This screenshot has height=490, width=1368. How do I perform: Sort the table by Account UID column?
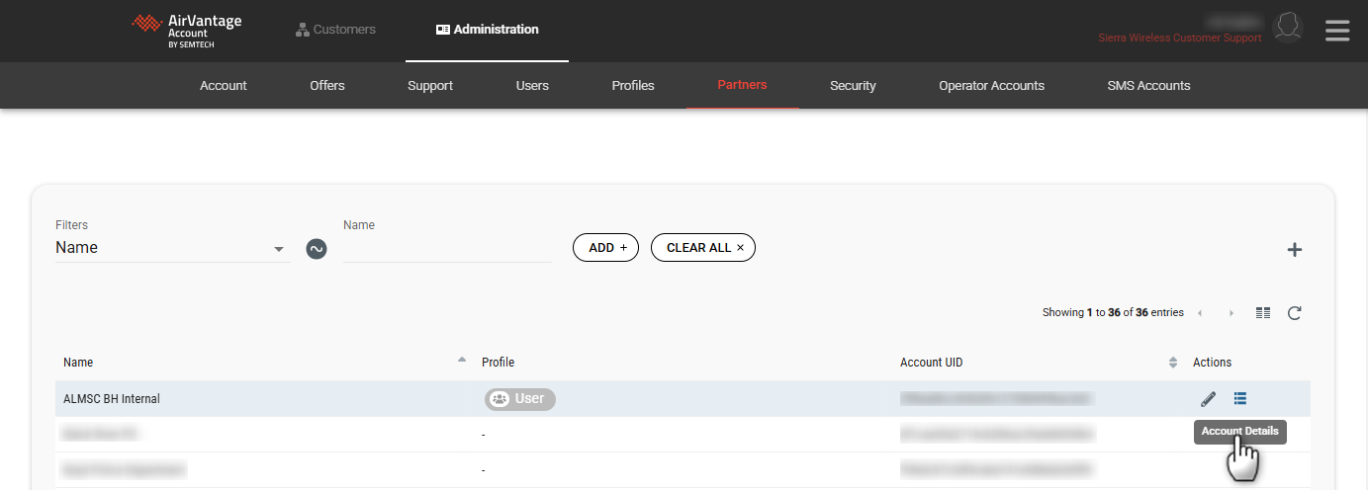[x=1173, y=363]
